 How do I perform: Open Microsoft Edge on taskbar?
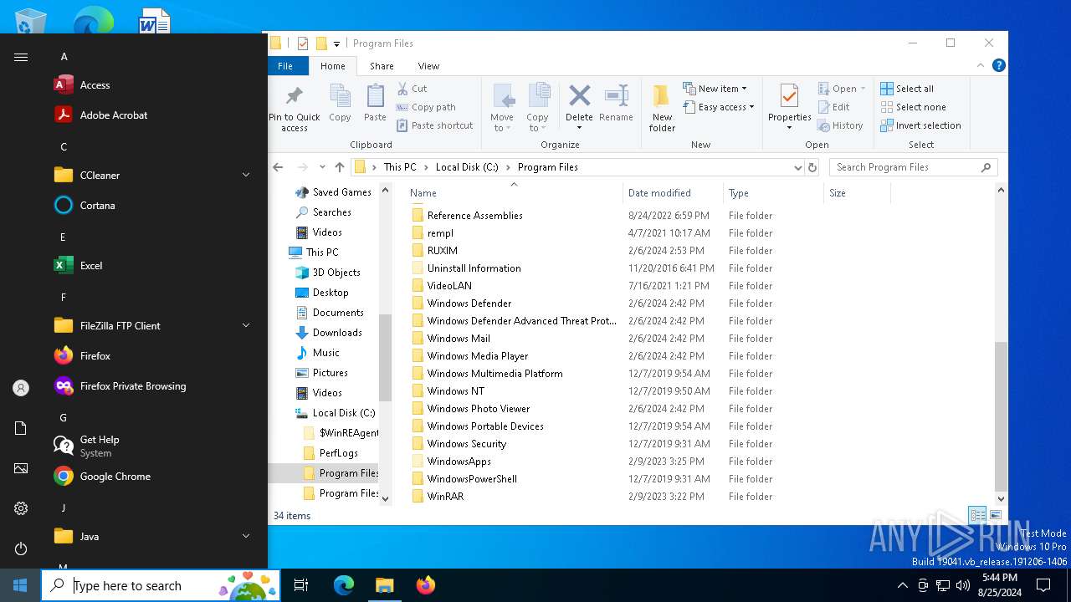click(x=344, y=585)
